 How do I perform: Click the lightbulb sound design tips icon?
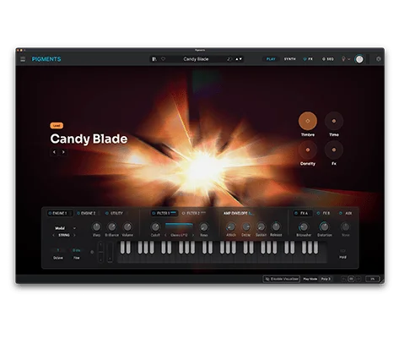(x=343, y=59)
